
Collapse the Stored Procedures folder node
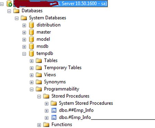coord(39,97)
